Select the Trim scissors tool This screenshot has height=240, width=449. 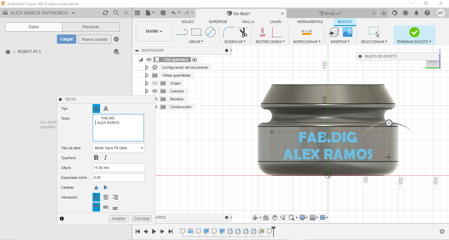[x=243, y=32]
